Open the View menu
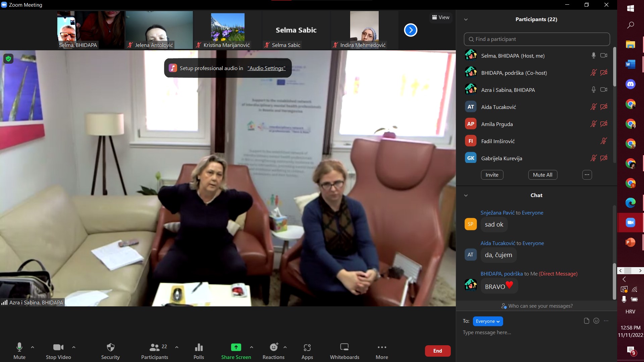The image size is (644, 362). (x=441, y=17)
